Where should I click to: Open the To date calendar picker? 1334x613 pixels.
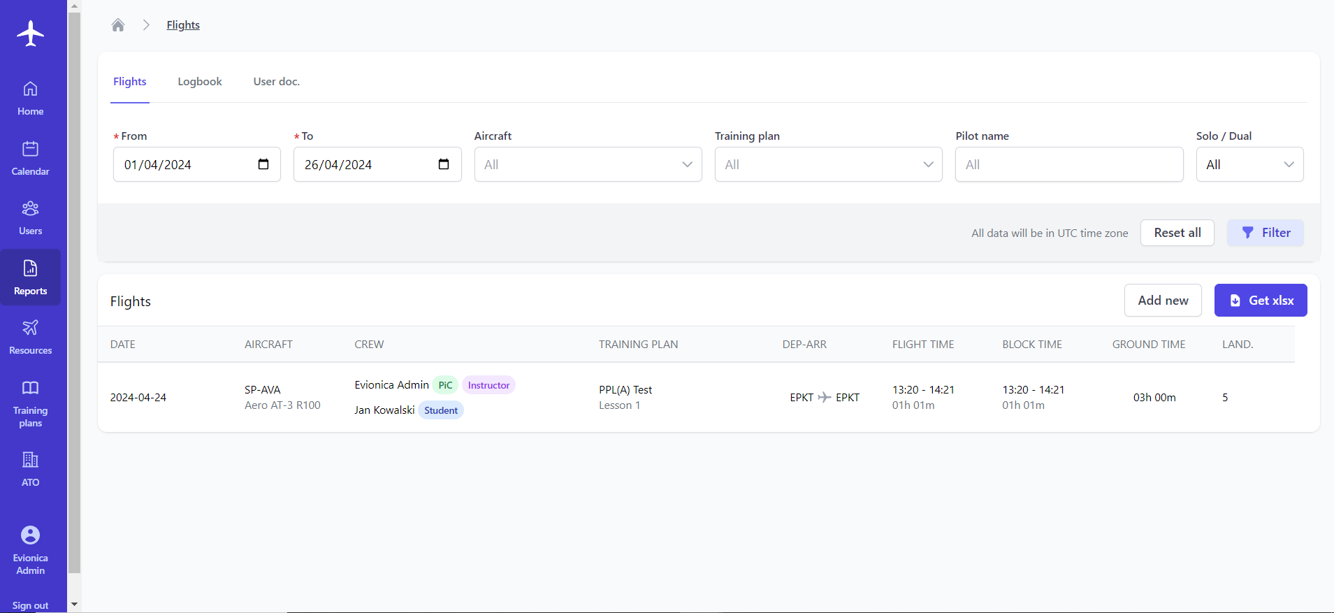tap(444, 164)
